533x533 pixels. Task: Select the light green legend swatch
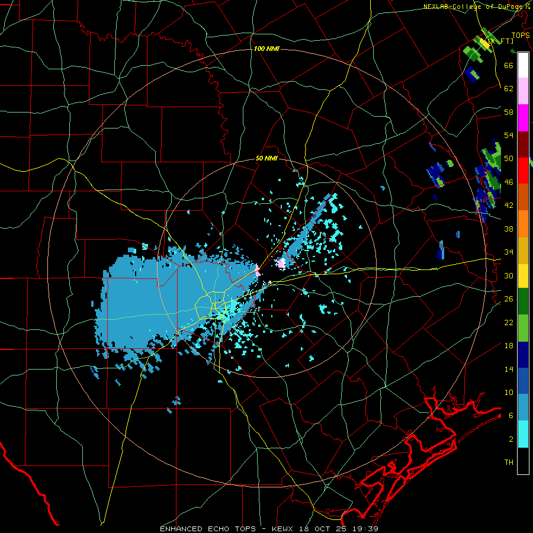pos(523,328)
